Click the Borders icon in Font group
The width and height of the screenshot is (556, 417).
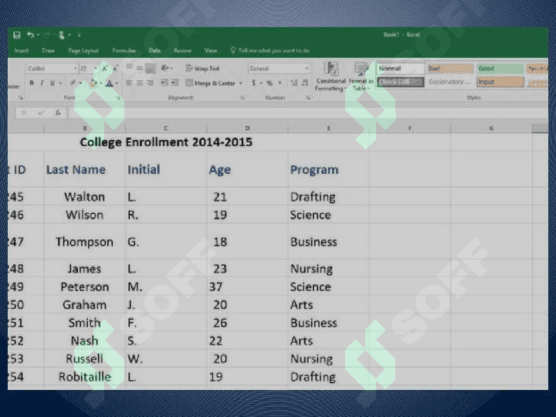coord(73,83)
